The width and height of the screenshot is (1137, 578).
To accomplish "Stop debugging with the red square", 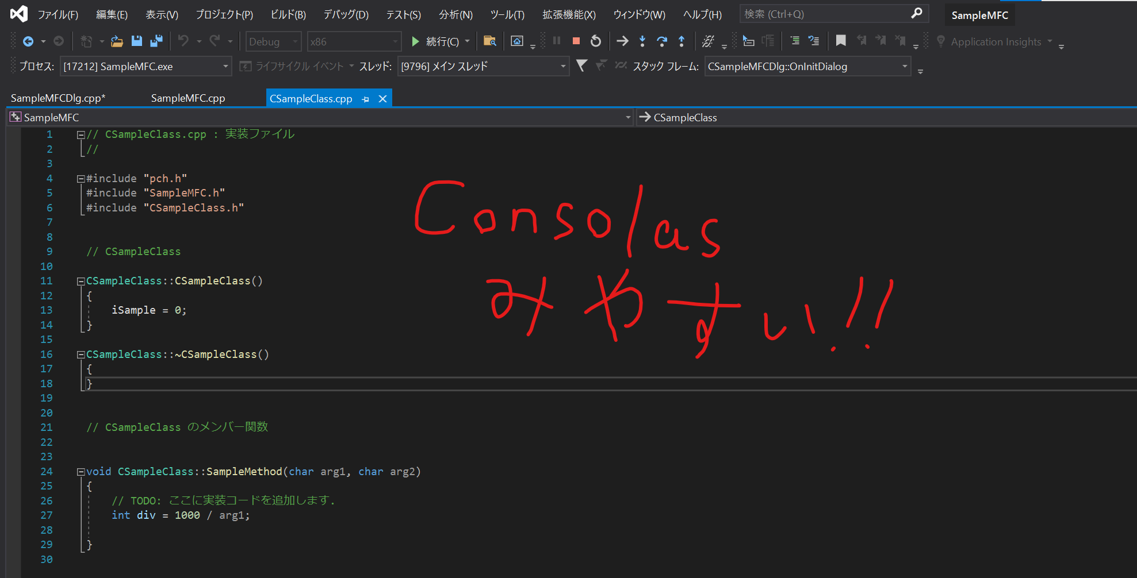I will 576,41.
